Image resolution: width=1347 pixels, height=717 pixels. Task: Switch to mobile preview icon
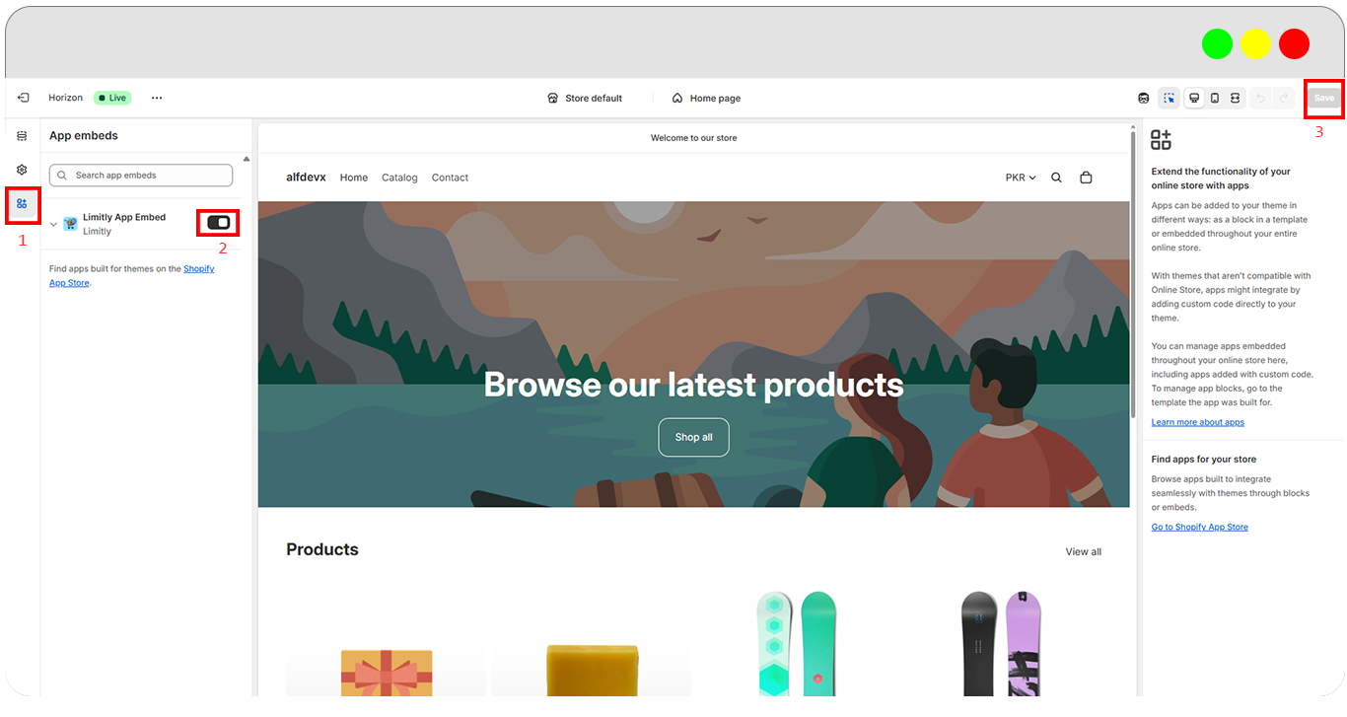click(x=1214, y=98)
